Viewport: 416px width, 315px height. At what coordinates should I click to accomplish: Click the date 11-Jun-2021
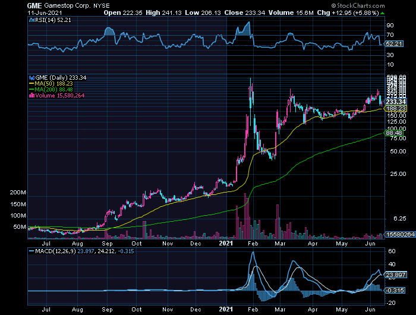coord(45,12)
